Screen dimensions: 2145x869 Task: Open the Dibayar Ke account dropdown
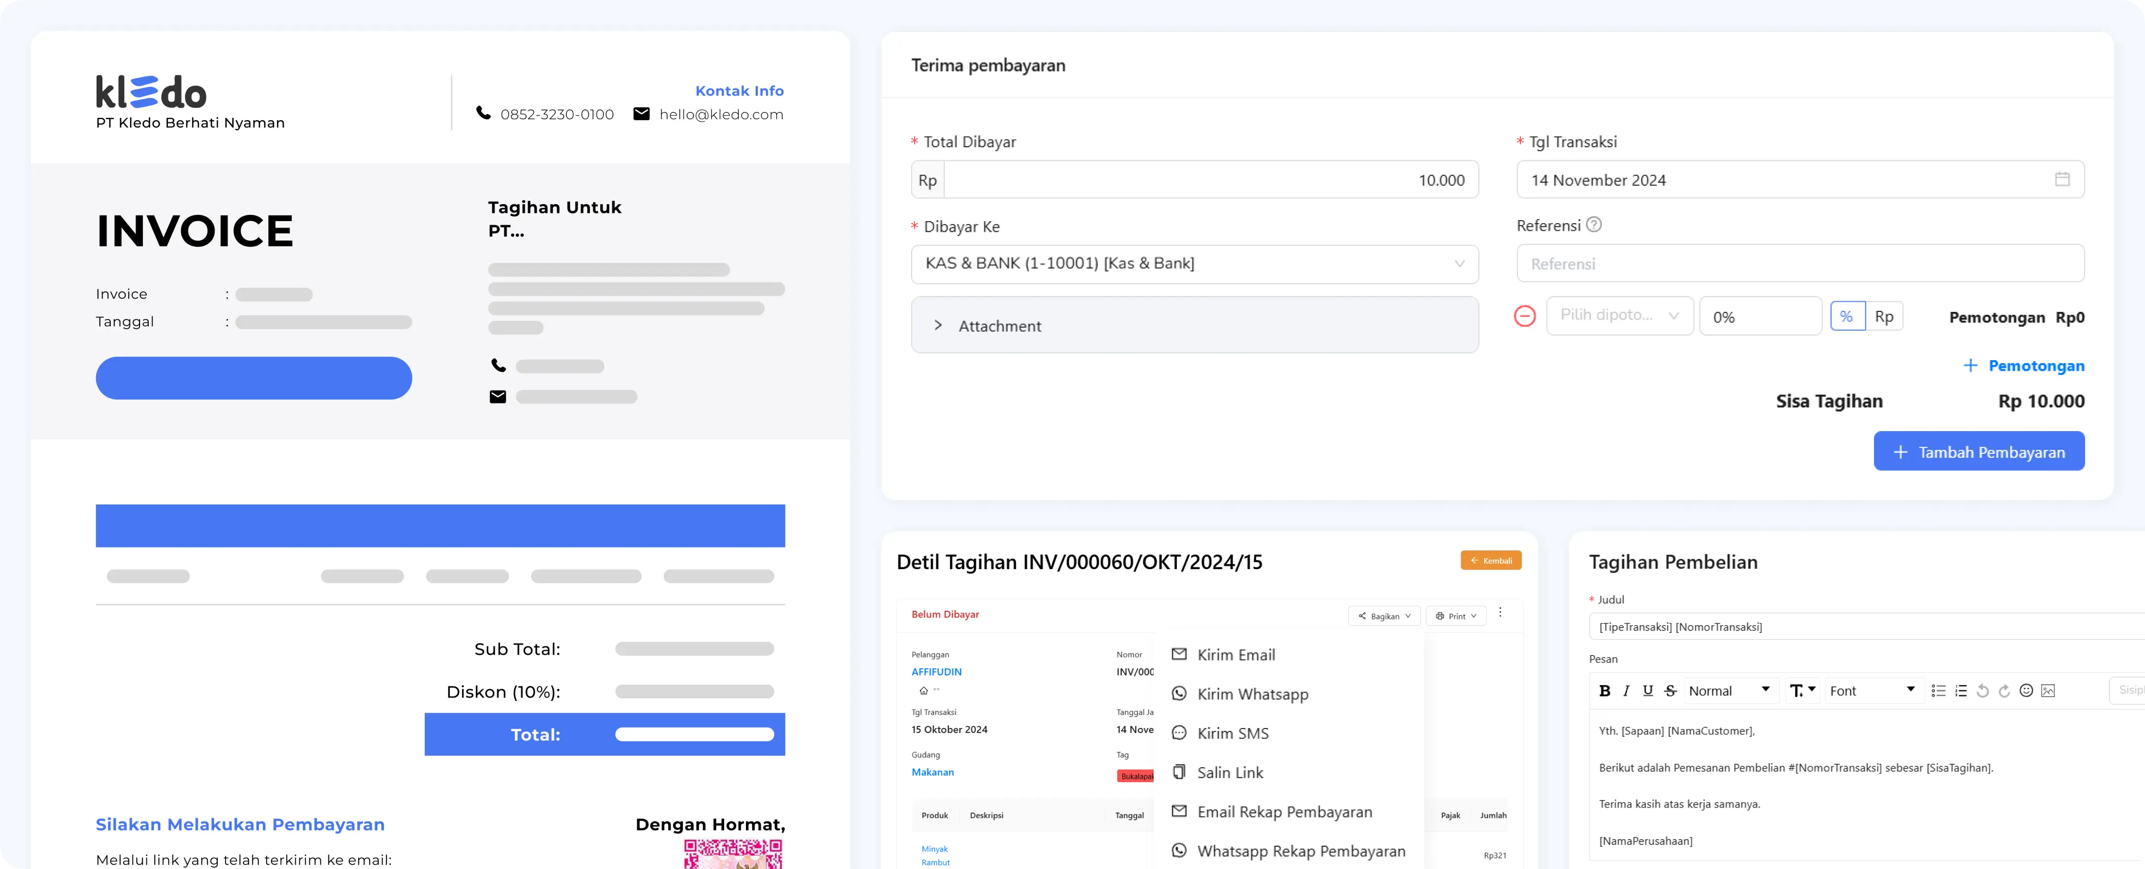coord(1194,264)
